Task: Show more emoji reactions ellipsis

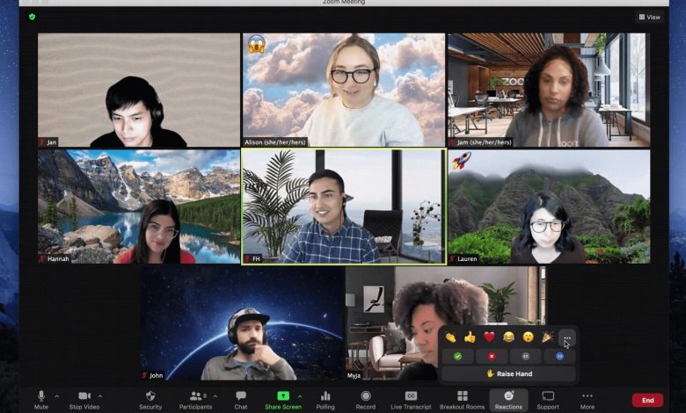Action: 567,338
